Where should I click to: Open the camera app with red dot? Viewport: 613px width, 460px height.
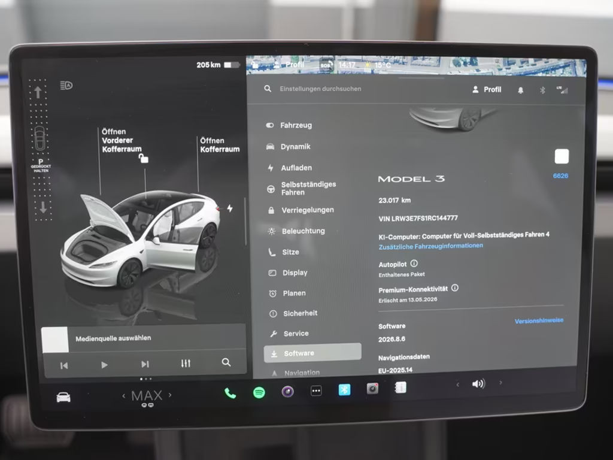(x=372, y=388)
